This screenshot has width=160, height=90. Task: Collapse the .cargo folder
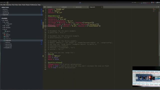click(x=3, y=22)
